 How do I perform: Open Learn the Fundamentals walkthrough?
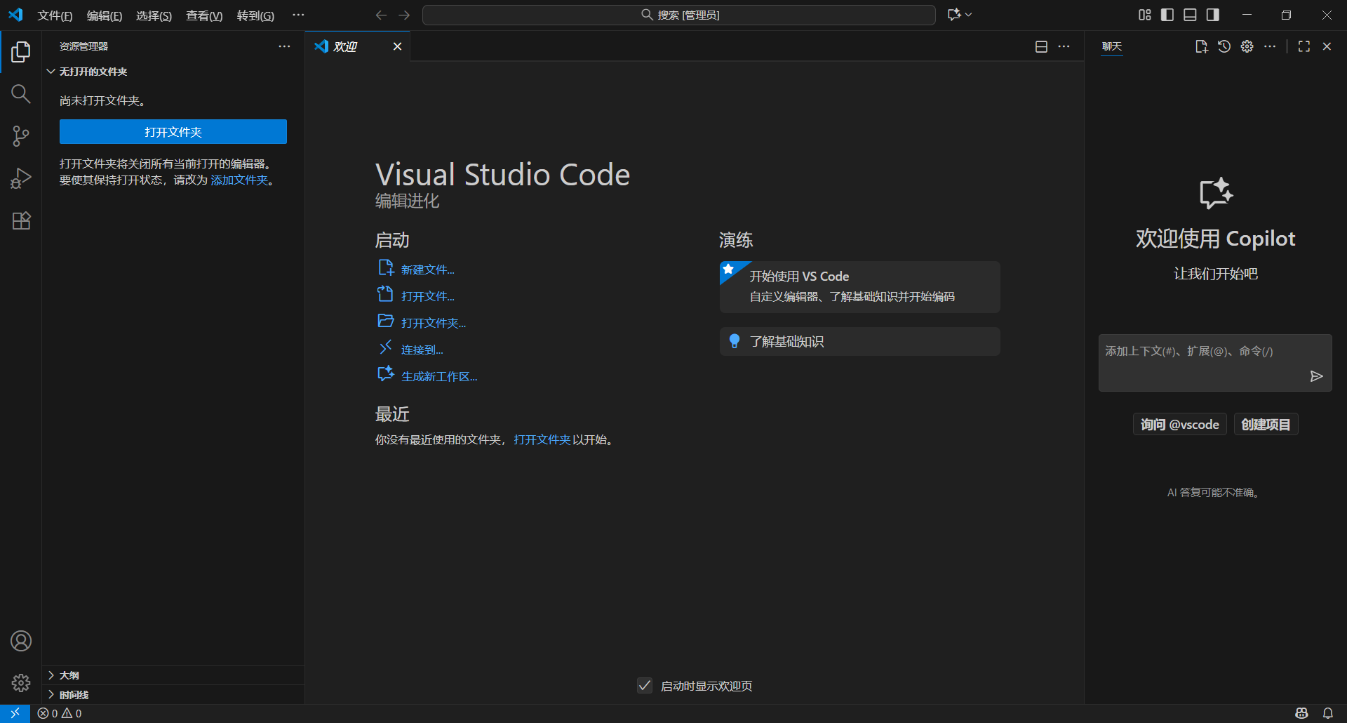tap(859, 341)
